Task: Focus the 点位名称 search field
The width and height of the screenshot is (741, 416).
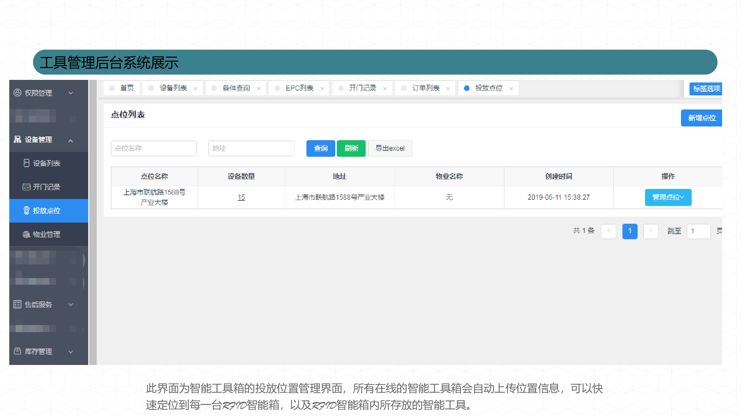Action: pos(154,148)
